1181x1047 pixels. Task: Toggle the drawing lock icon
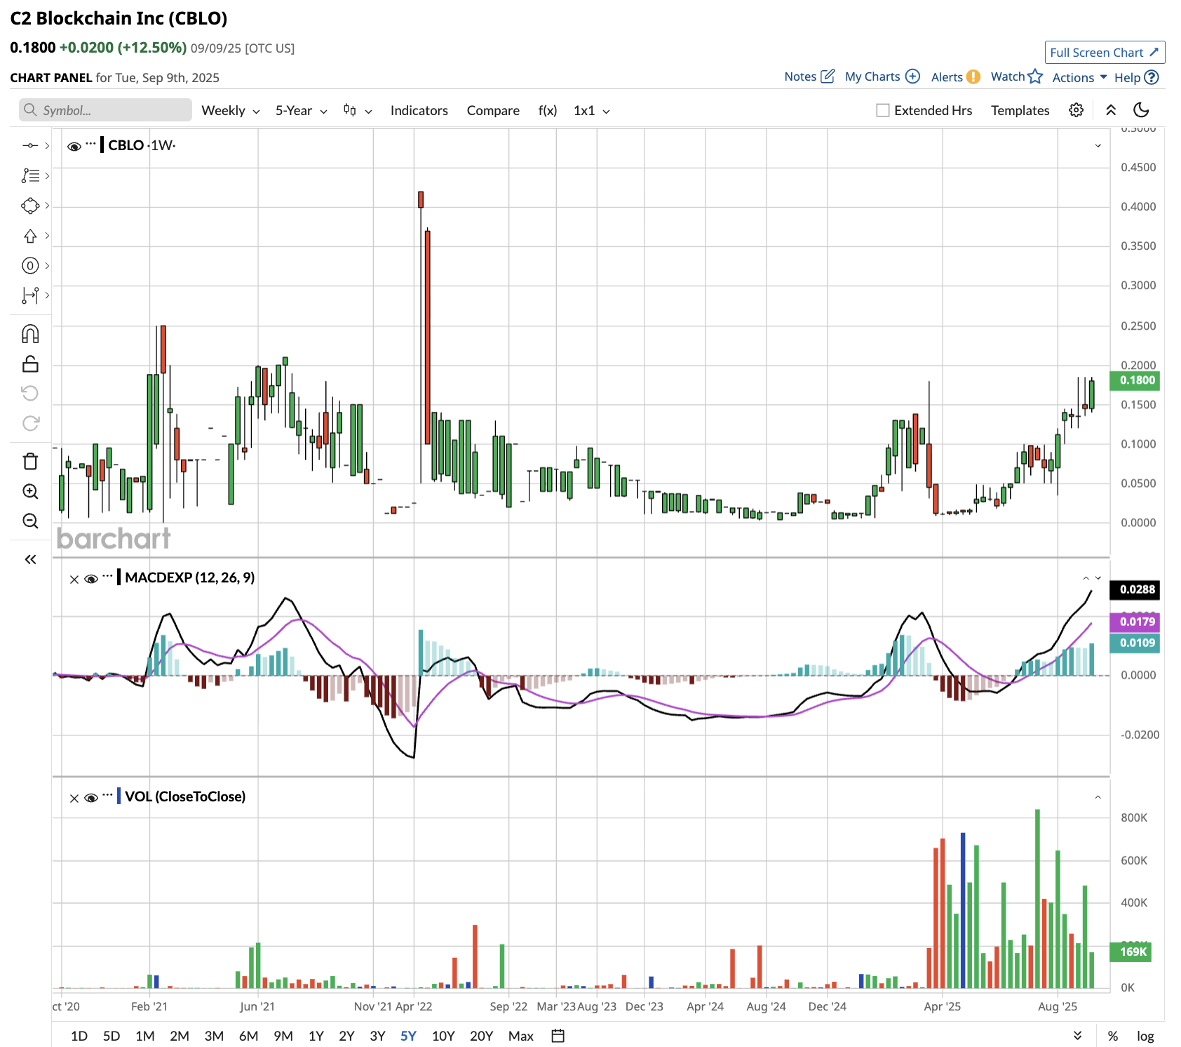(x=30, y=364)
